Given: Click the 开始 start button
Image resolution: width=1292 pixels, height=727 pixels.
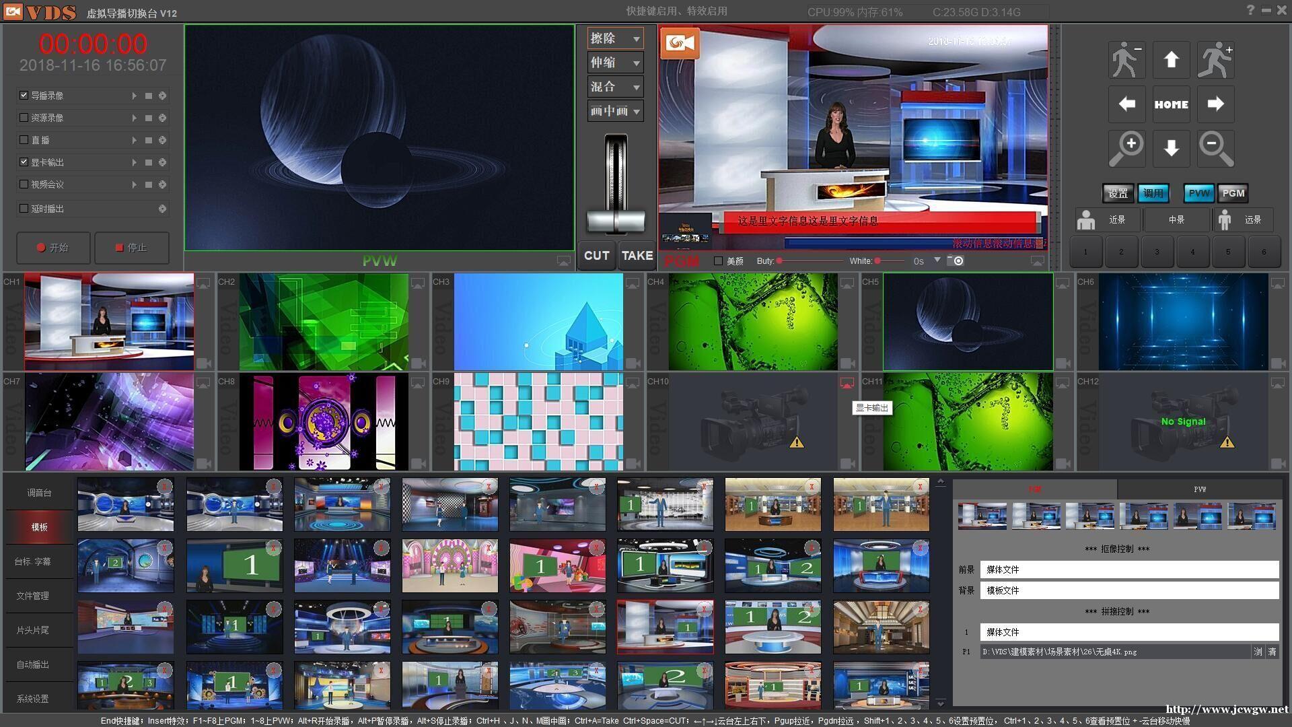Looking at the screenshot, I should (x=53, y=248).
